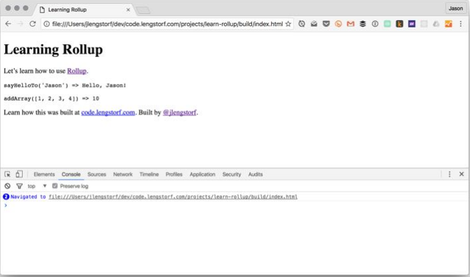470x277 pixels.
Task: Close the Learning Rollup tab
Action: tap(128, 9)
